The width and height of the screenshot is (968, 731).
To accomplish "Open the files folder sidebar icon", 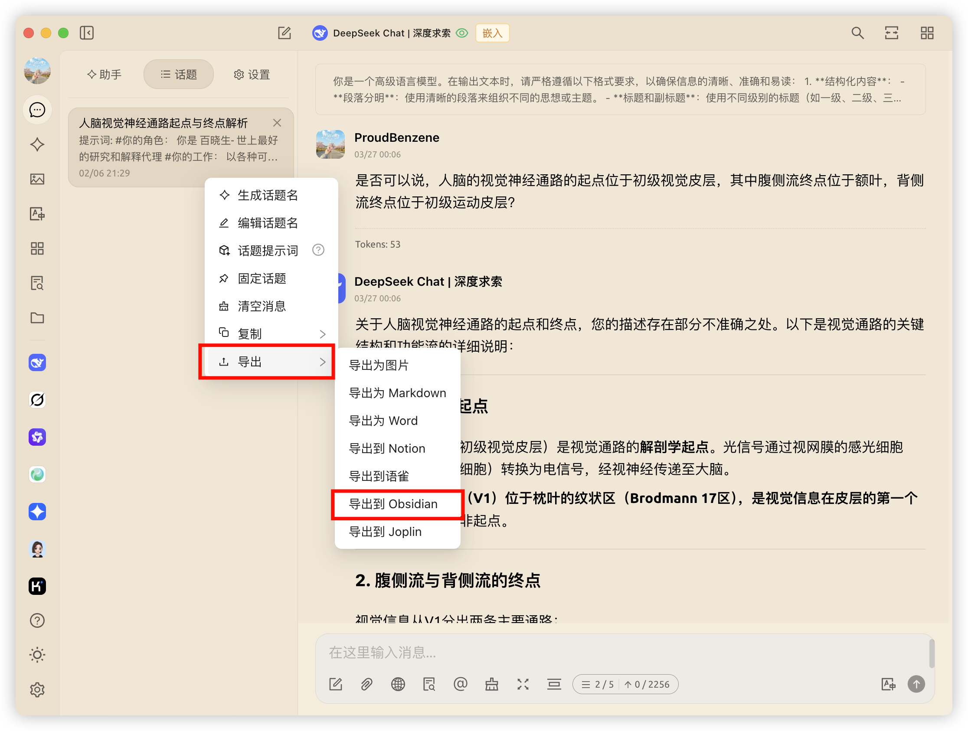I will (37, 318).
